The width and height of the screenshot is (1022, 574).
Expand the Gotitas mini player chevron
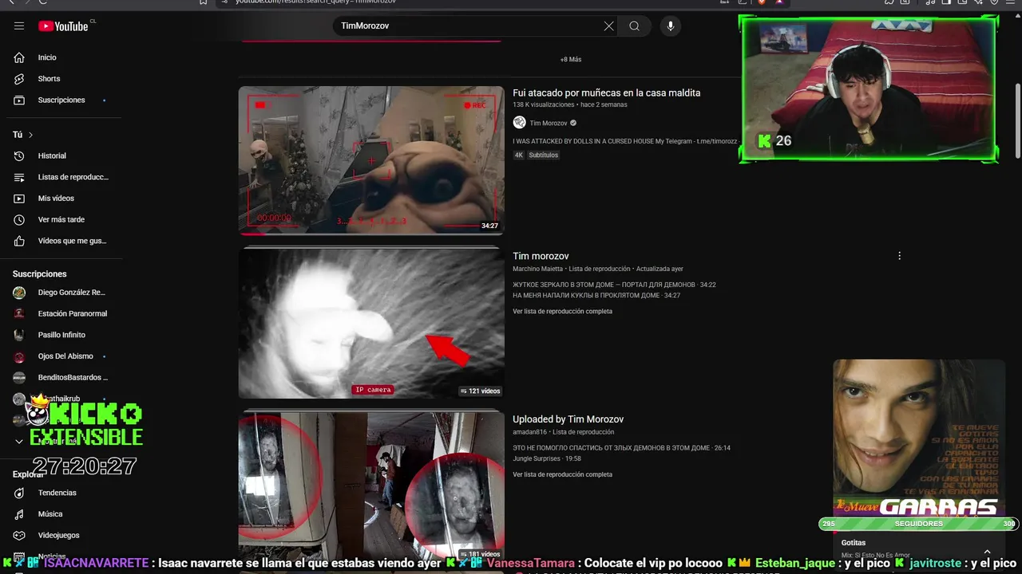(987, 552)
